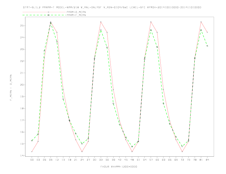The height and width of the screenshot is (174, 226).
Task: Click x-axis forecast hour label 03
Action: 38,160
